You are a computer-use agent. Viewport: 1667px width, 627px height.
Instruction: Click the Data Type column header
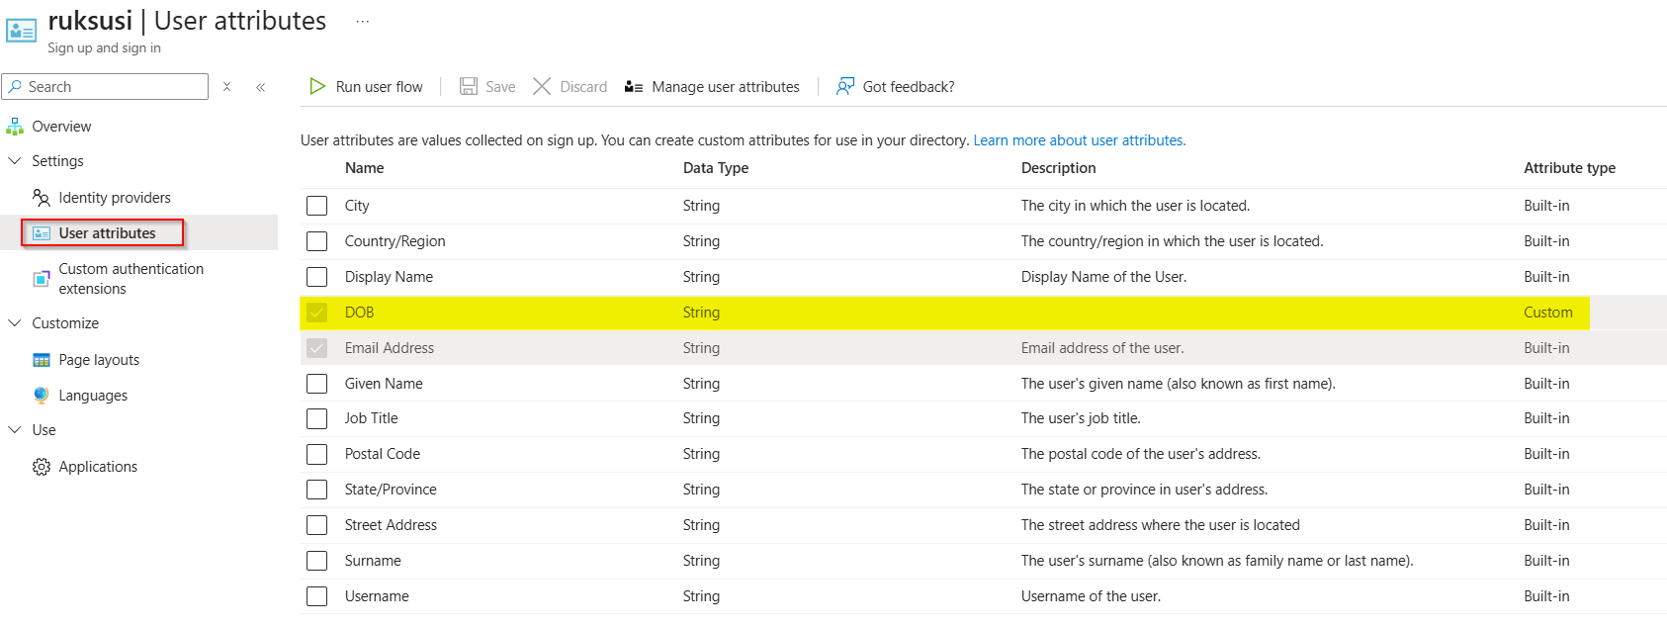(x=716, y=168)
